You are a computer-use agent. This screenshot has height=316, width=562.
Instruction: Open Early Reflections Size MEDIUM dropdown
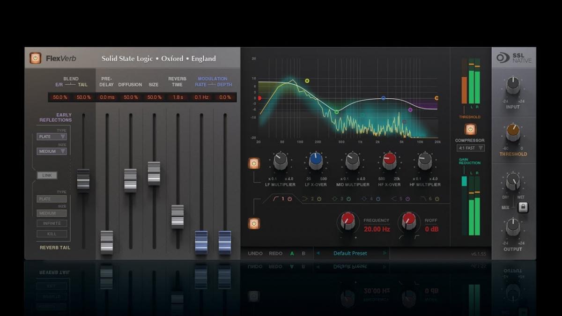click(x=52, y=151)
